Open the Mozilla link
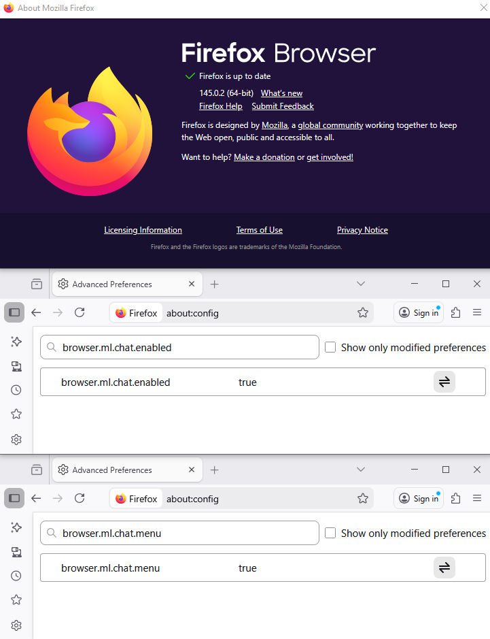This screenshot has height=639, width=490. click(275, 125)
